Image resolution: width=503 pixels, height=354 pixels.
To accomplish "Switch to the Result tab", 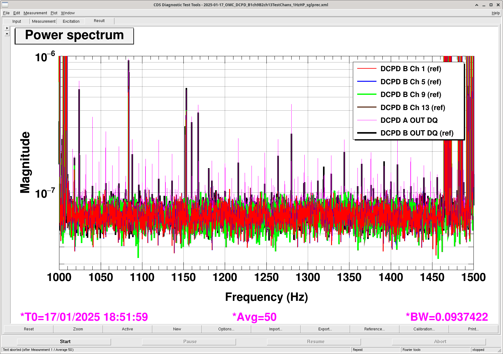I will [x=99, y=21].
